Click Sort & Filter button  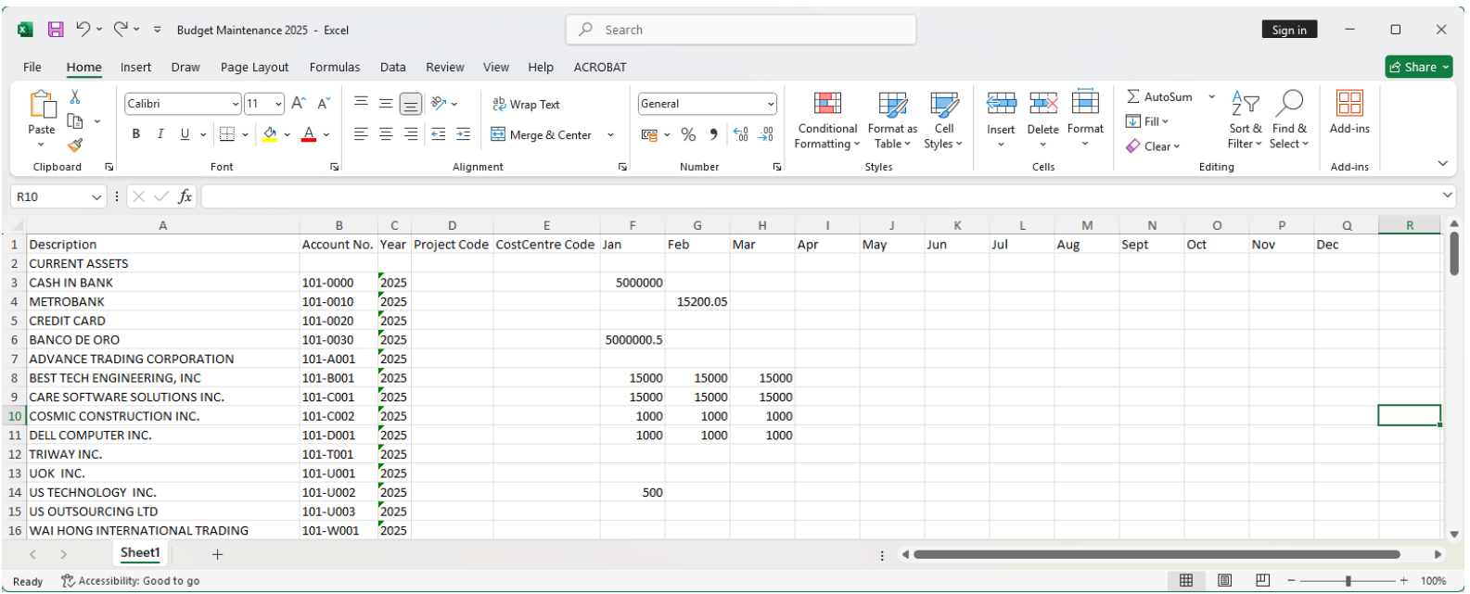[x=1245, y=119]
